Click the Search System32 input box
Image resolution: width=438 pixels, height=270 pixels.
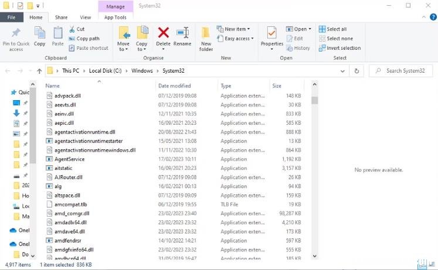[x=401, y=71]
